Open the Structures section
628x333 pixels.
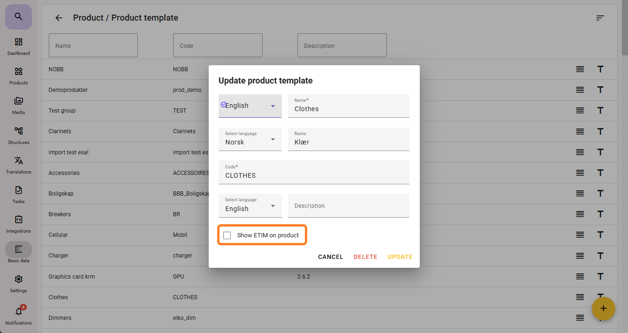coord(18,135)
